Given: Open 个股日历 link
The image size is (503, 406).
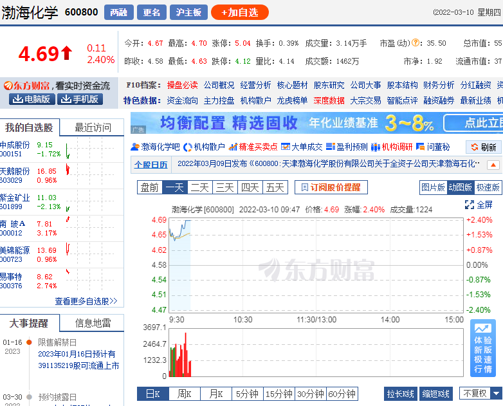Looking at the screenshot, I should (151, 165).
